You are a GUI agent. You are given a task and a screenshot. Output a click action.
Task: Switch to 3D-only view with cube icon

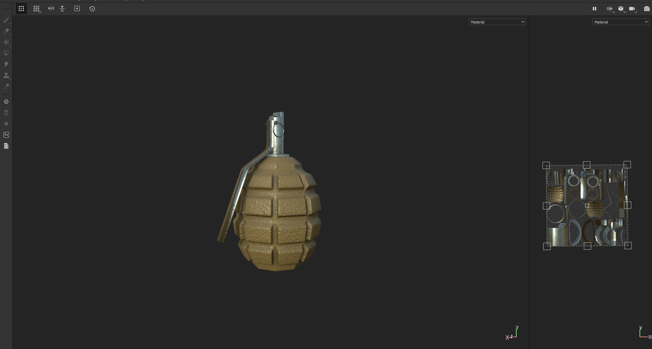pos(621,9)
